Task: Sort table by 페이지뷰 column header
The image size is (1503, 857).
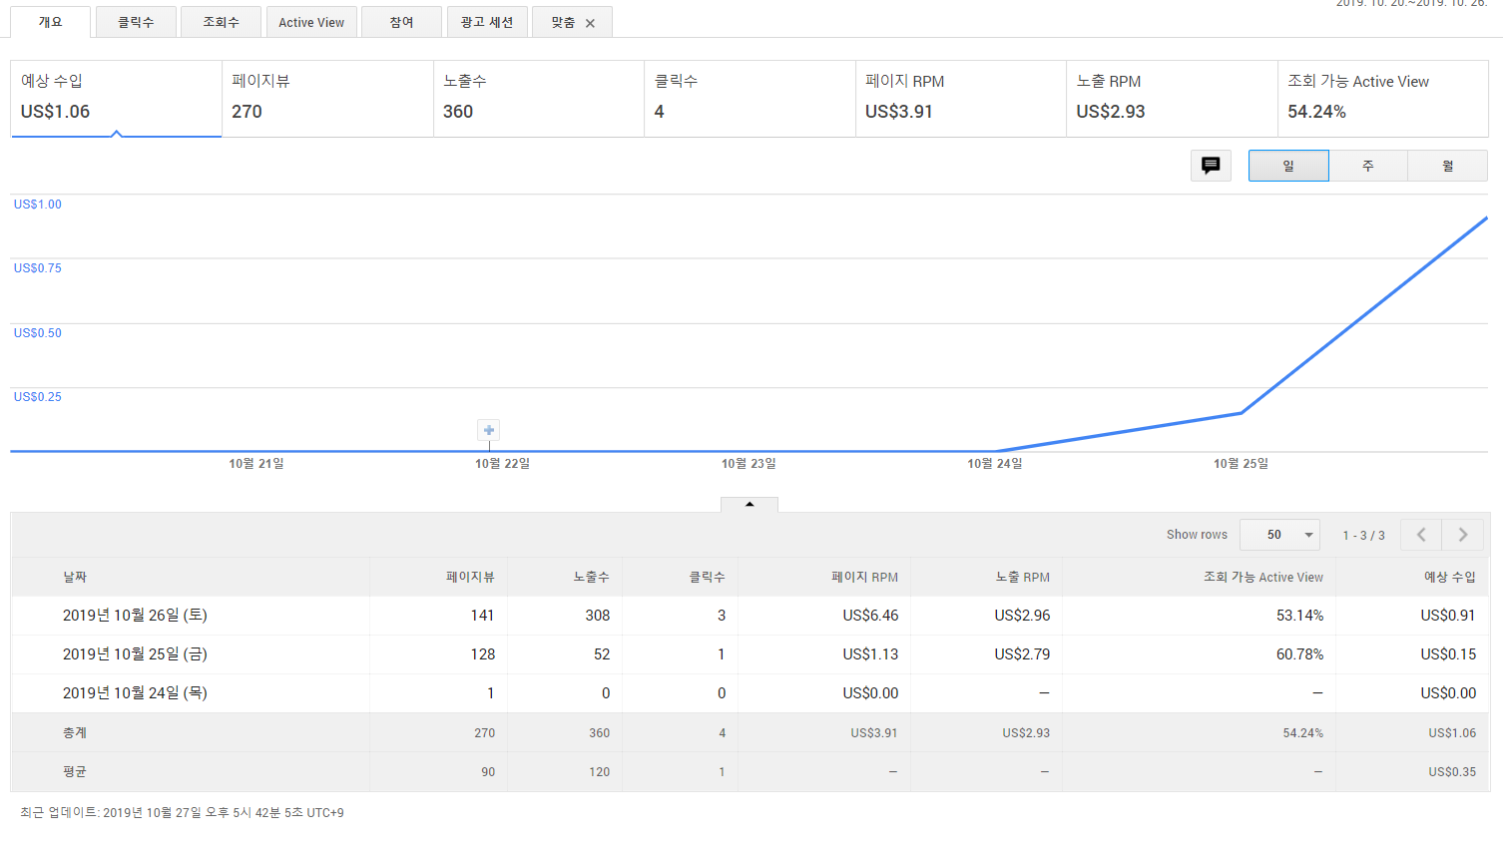Action: [x=470, y=577]
